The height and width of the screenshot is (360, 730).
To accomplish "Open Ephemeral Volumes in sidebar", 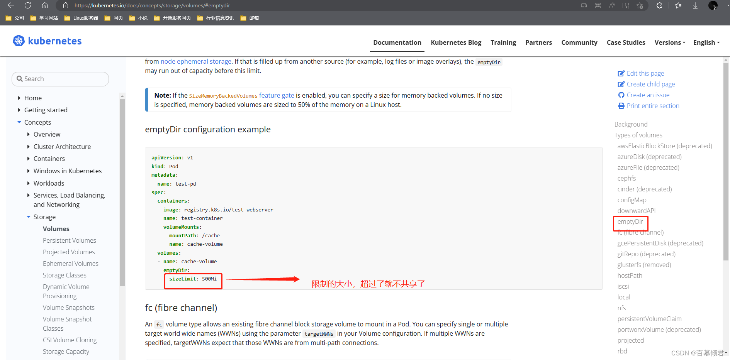I will 71,264.
